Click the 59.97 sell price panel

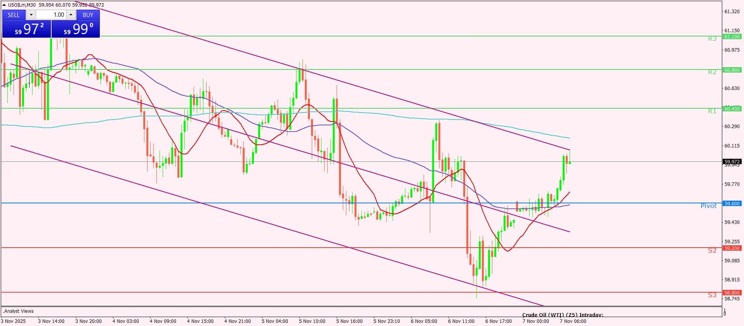(26, 29)
